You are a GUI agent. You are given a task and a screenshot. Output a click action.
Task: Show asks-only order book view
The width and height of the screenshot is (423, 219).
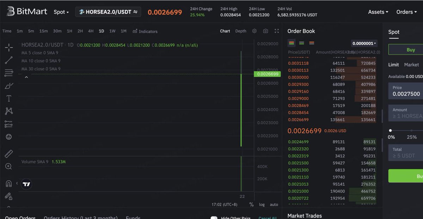point(312,43)
